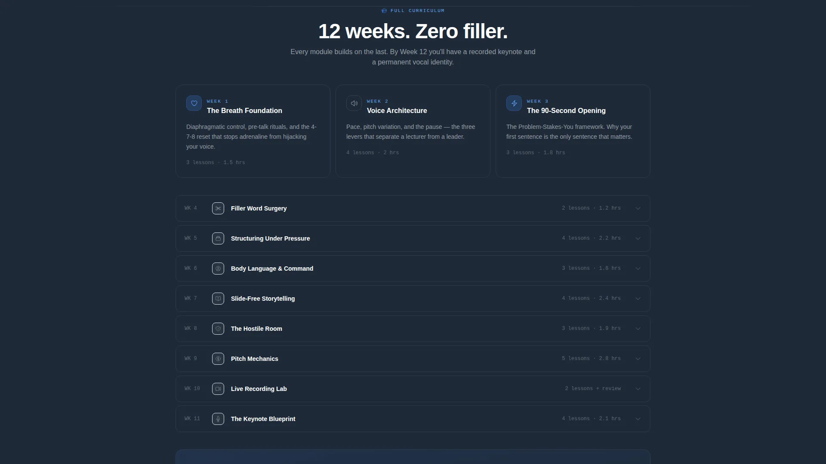Click the Filler Word Surgery title
The height and width of the screenshot is (464, 826).
[x=259, y=208]
